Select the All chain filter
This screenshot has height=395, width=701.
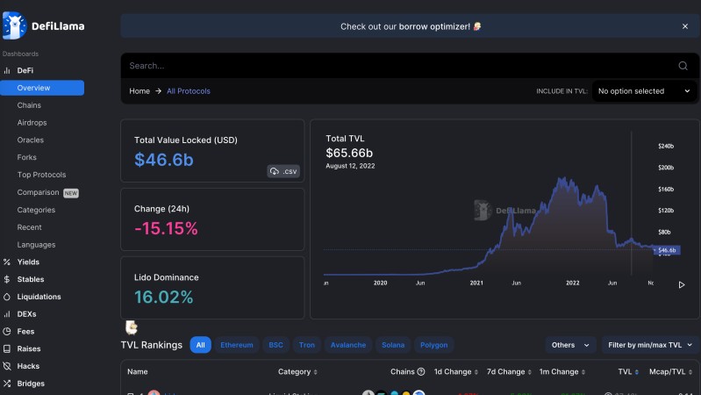pos(200,345)
